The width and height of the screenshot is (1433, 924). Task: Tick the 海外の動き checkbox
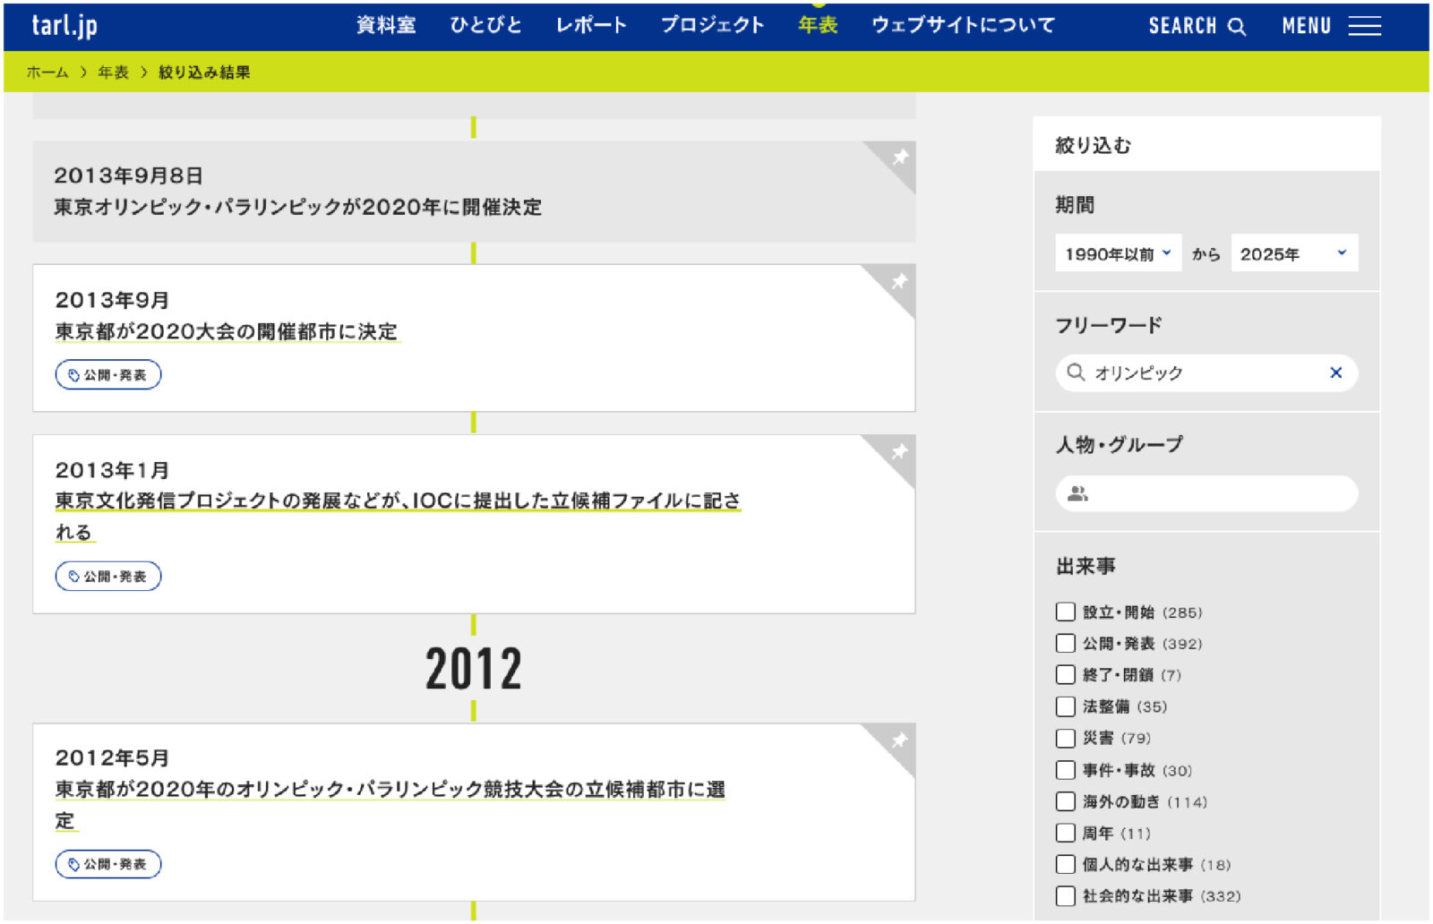tap(1065, 801)
